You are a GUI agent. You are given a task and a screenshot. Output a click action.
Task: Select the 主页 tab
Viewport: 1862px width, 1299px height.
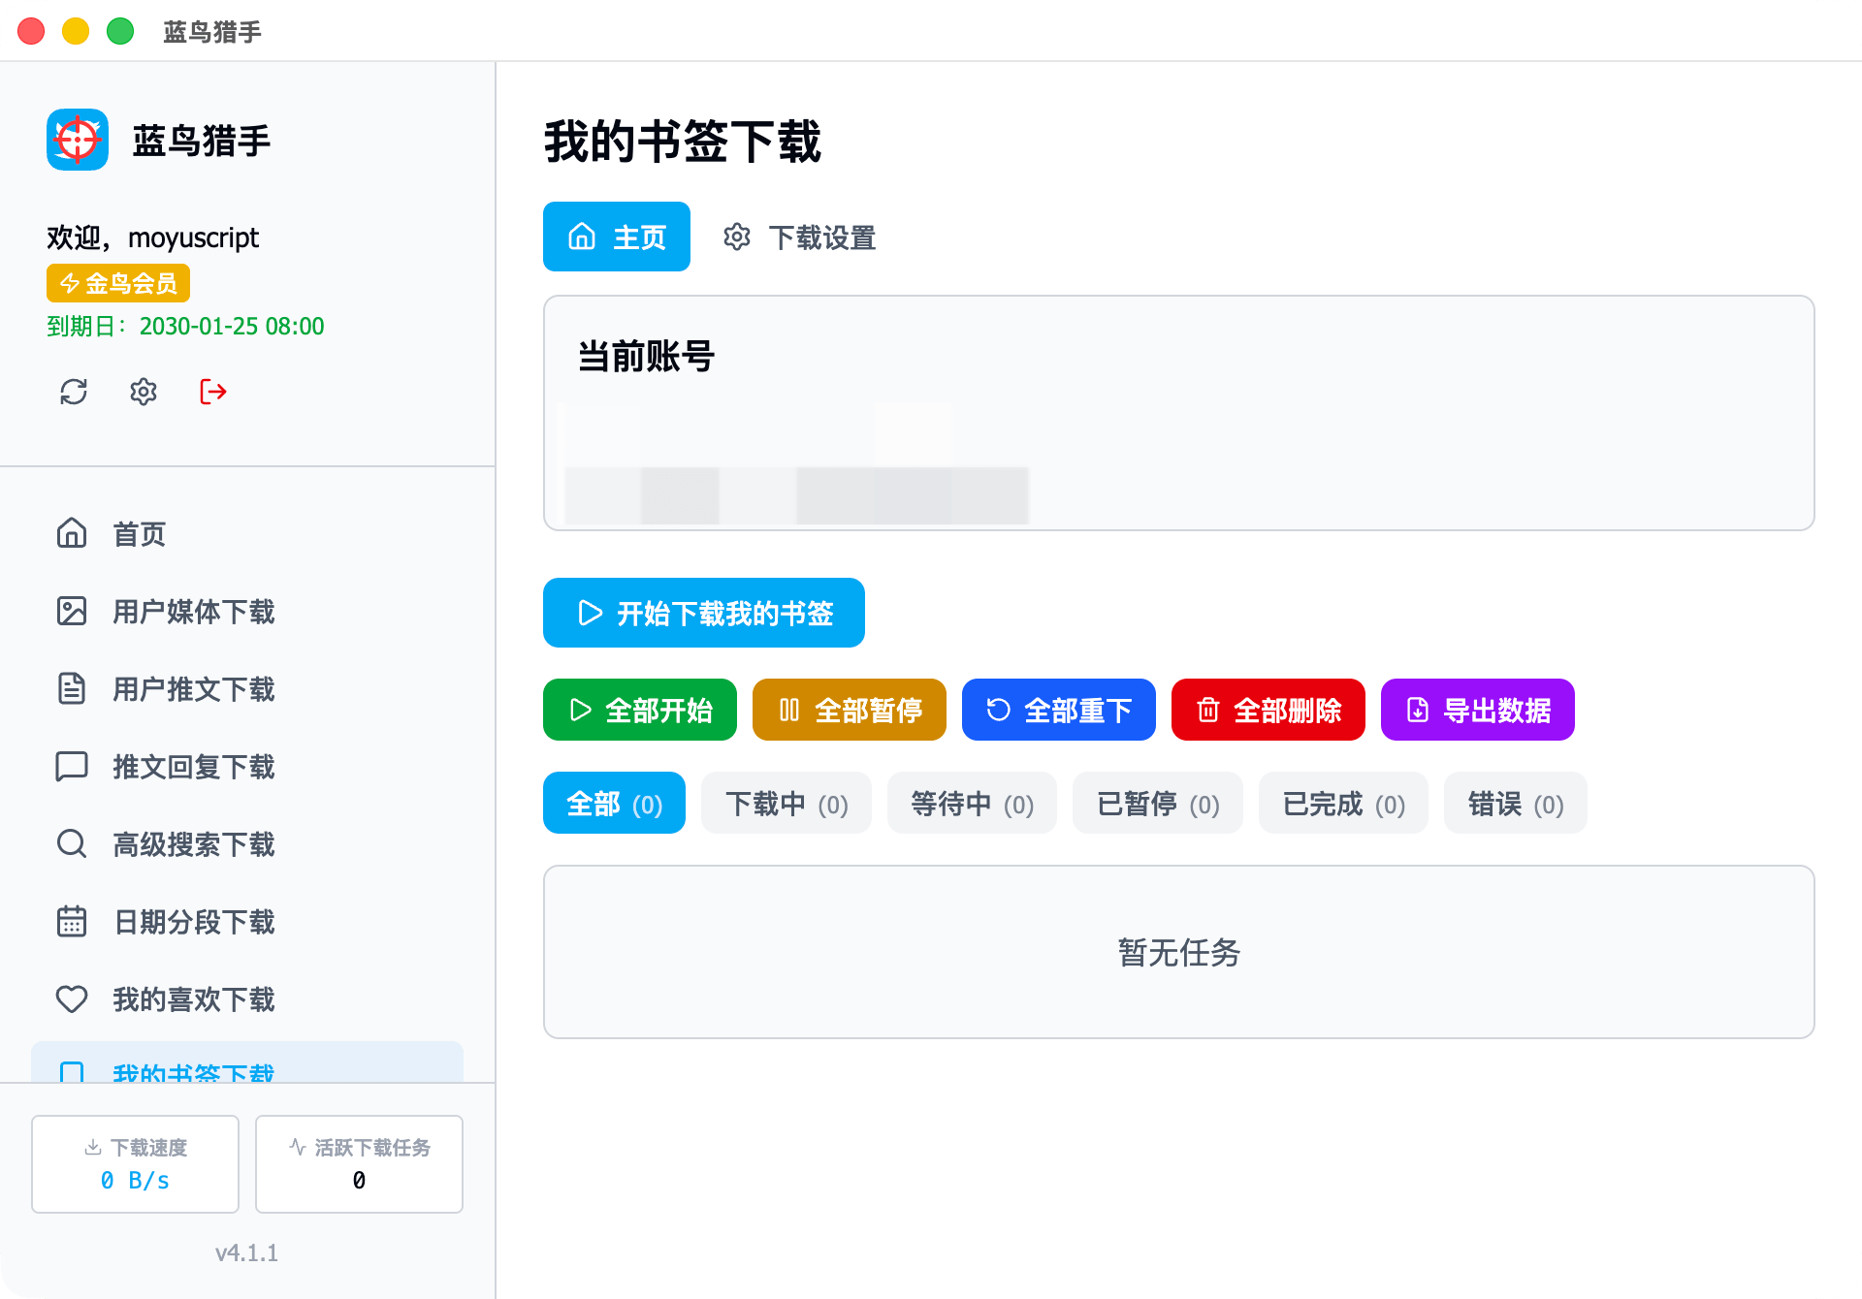click(x=617, y=238)
